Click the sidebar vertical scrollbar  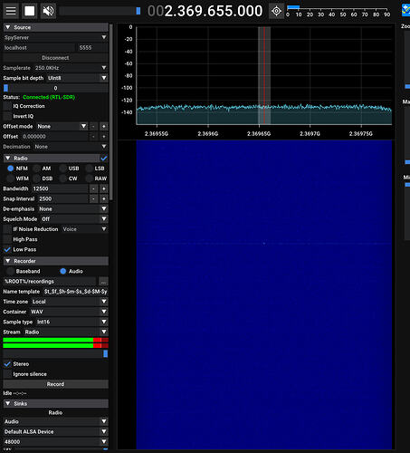point(111,111)
